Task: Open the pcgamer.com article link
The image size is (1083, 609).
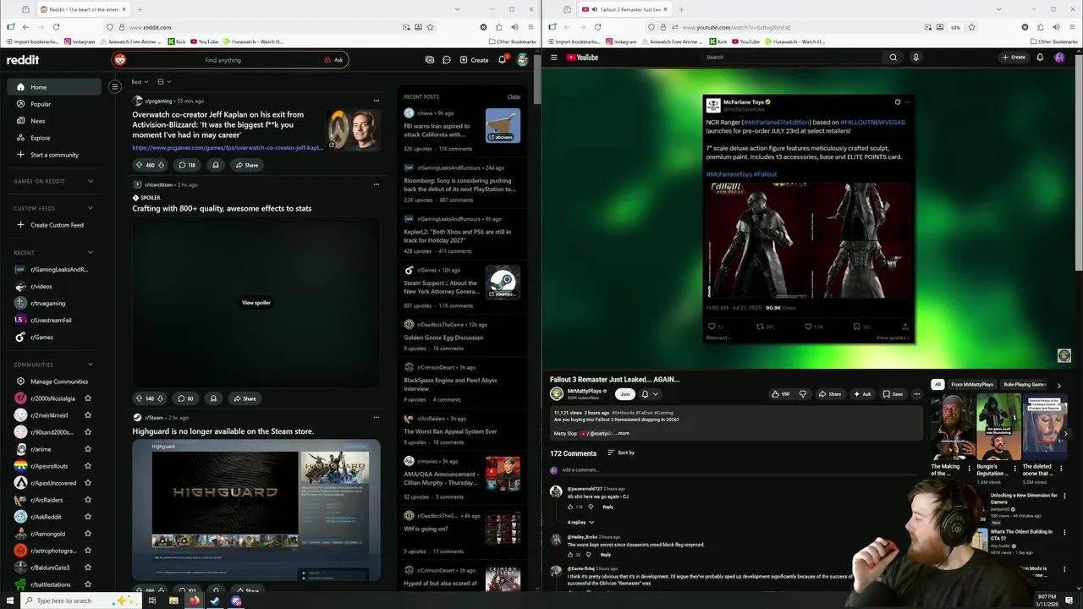Action: click(228, 148)
